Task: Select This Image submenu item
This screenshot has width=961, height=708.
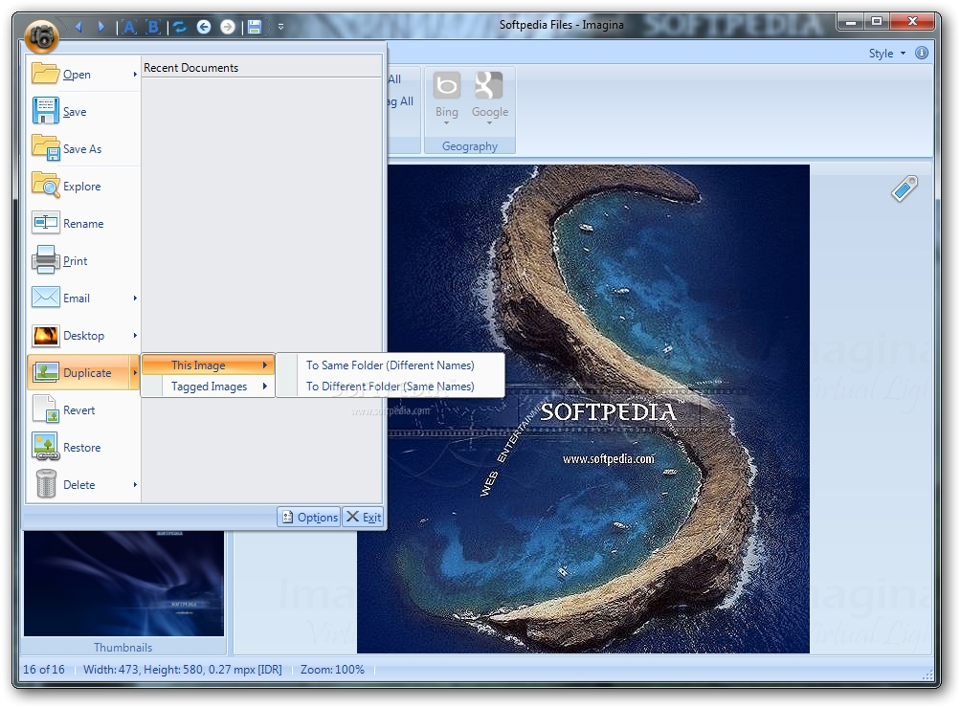Action: point(208,365)
